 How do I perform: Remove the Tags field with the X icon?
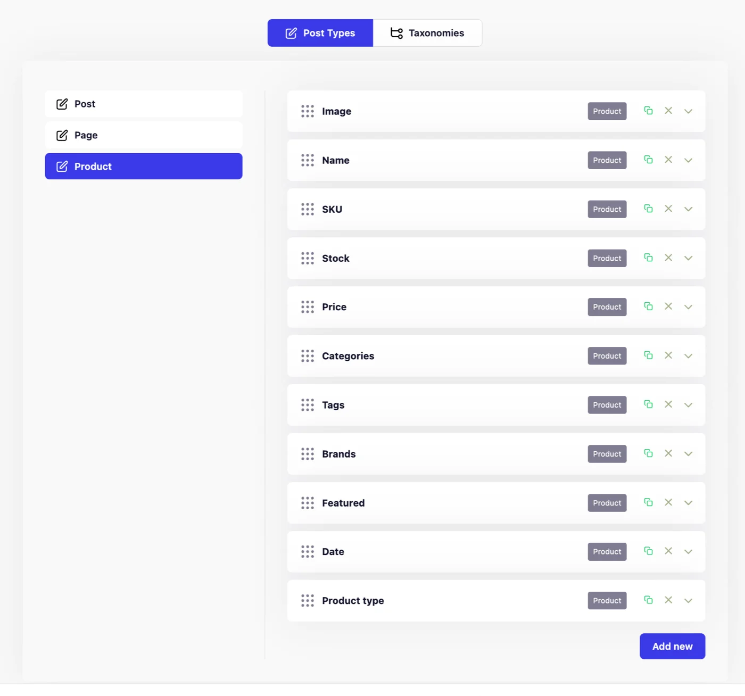(668, 404)
